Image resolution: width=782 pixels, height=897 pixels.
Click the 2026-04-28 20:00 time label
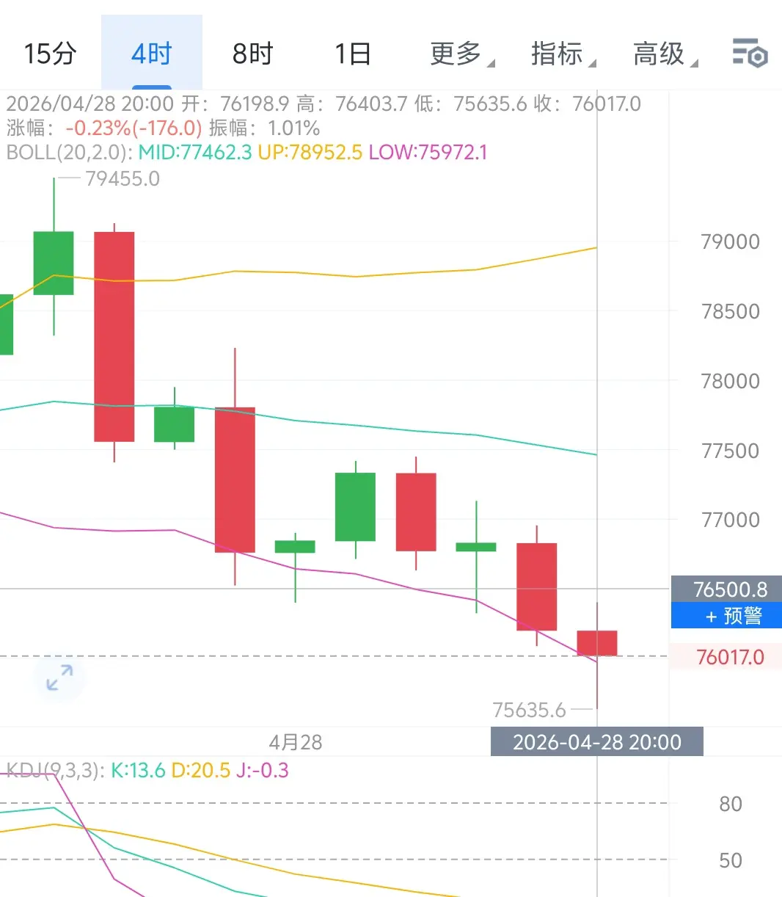pyautogui.click(x=597, y=741)
